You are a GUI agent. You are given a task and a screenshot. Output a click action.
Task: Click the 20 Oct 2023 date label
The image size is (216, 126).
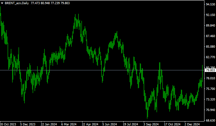8,124
